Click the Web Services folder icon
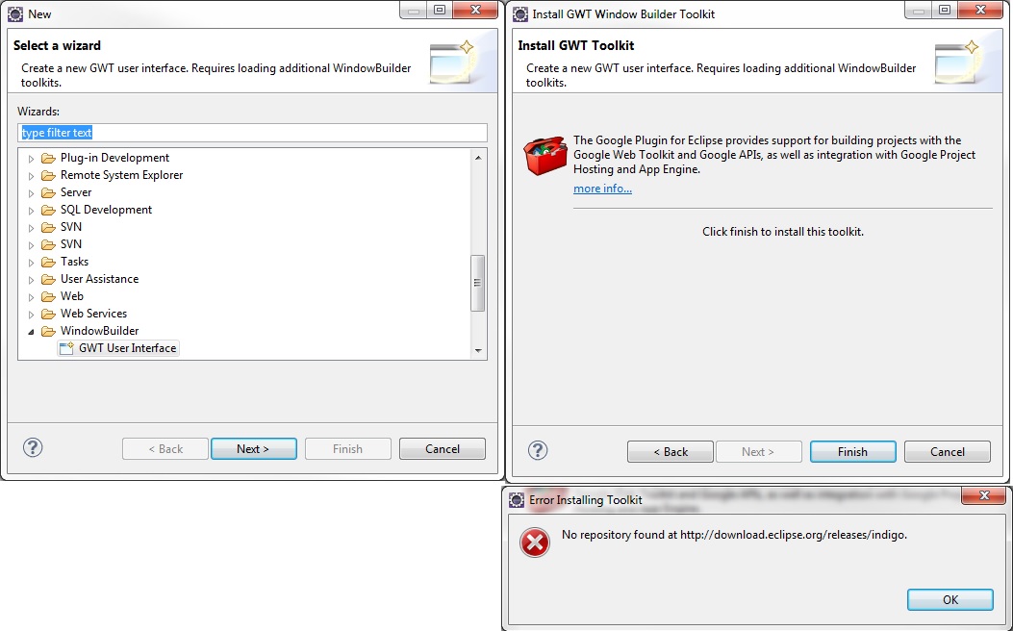This screenshot has width=1013, height=631. (x=48, y=315)
